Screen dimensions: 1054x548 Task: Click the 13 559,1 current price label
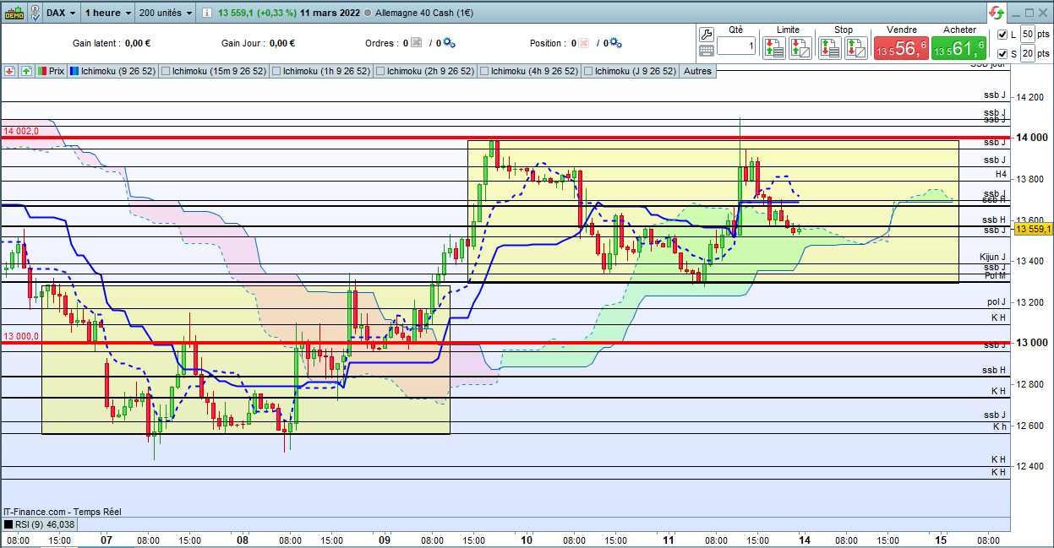click(1033, 229)
